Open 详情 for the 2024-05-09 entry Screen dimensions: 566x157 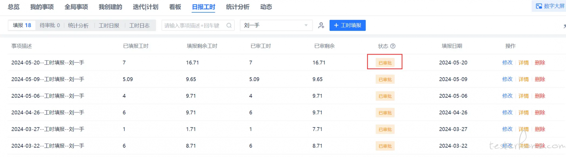pos(524,79)
